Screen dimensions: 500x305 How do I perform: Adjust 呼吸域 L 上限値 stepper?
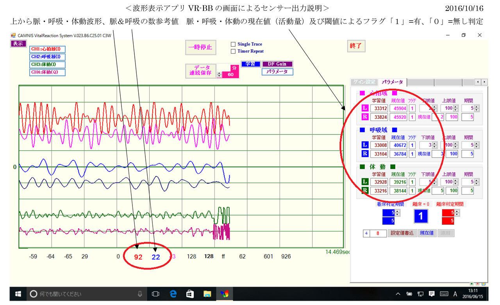click(x=455, y=145)
